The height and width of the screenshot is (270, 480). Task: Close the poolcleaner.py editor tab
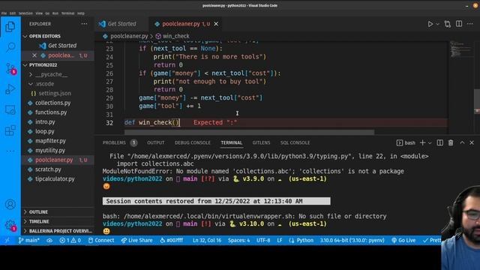tap(216, 23)
